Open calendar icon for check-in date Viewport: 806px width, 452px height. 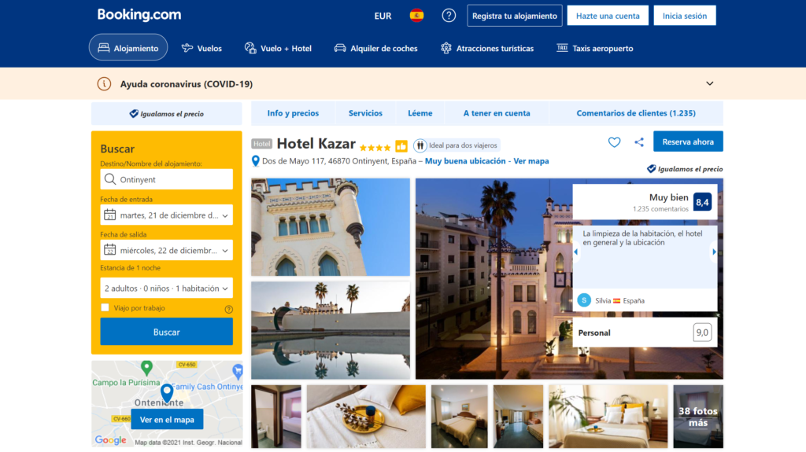[x=109, y=215]
